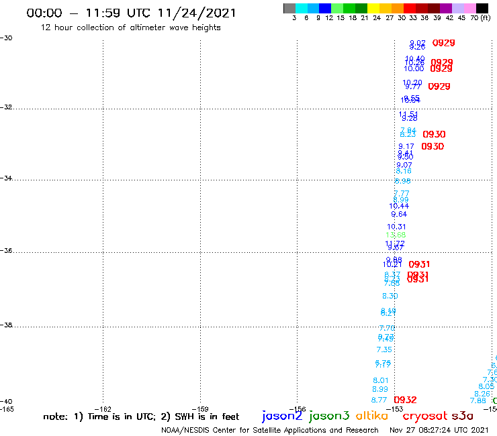Click the 7.35 wave height reading
This screenshot has height=436, width=497.
click(x=384, y=349)
